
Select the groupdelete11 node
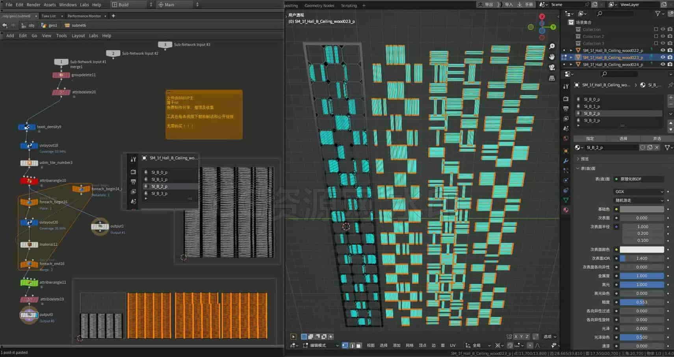[61, 75]
